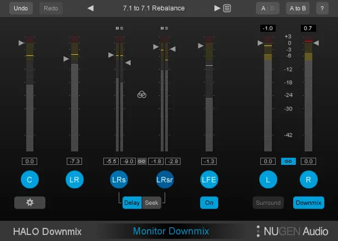Select the LRsr channel circle button

coord(165,180)
